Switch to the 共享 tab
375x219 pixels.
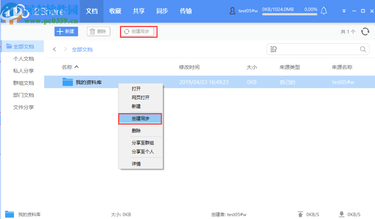[x=139, y=11]
